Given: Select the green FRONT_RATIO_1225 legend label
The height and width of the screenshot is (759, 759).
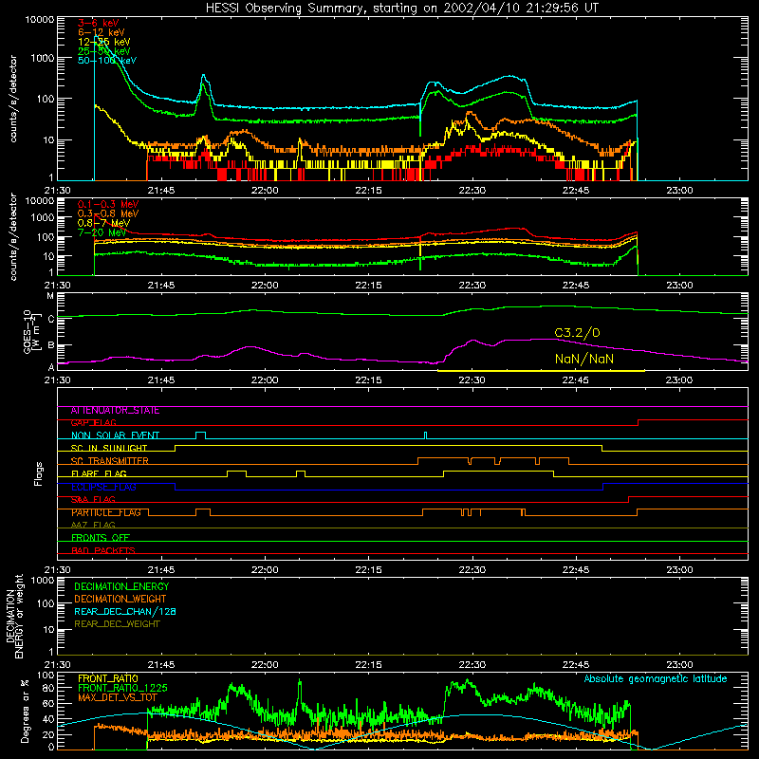Looking at the screenshot, I should click(x=122, y=689).
